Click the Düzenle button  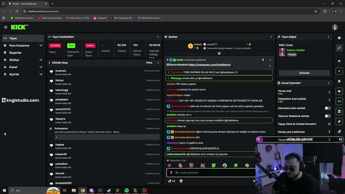click(x=304, y=73)
